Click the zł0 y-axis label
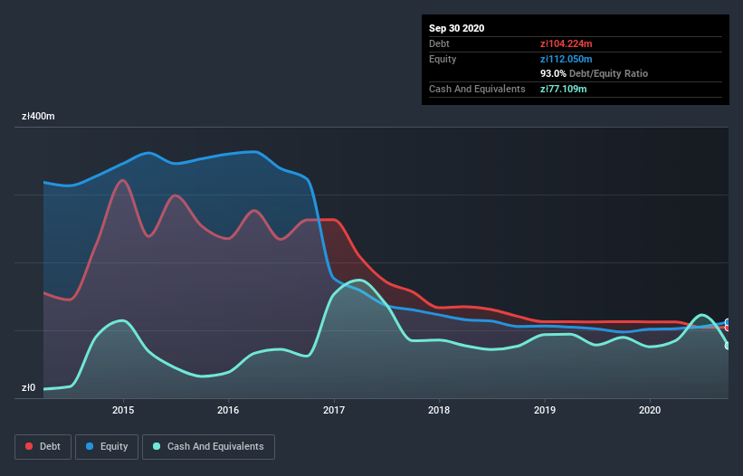The image size is (743, 476). 28,388
